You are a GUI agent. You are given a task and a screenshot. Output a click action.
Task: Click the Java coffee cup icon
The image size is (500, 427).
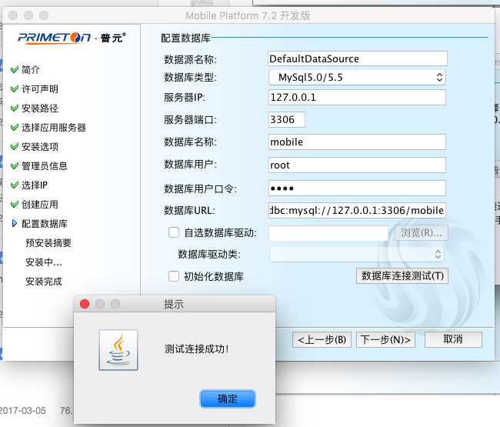(x=118, y=350)
